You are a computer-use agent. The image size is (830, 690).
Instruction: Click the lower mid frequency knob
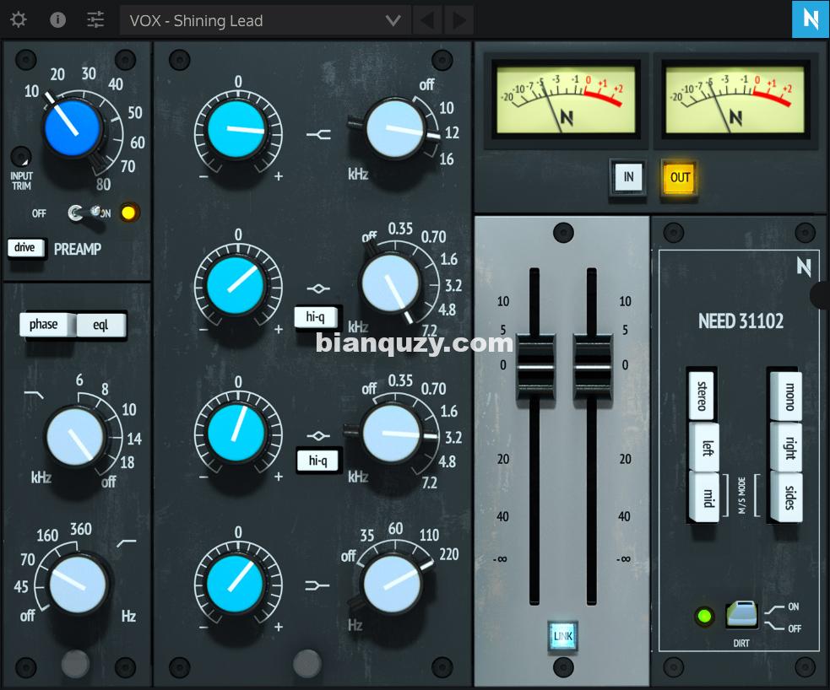click(x=392, y=434)
